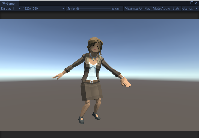Screen dimensions: 199x138
Task: Open the 1920x1080 resolution dropdown
Action: (x=44, y=8)
